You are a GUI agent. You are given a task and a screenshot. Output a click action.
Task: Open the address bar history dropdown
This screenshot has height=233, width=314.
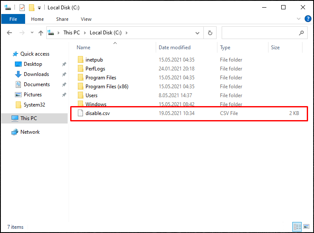(197, 33)
